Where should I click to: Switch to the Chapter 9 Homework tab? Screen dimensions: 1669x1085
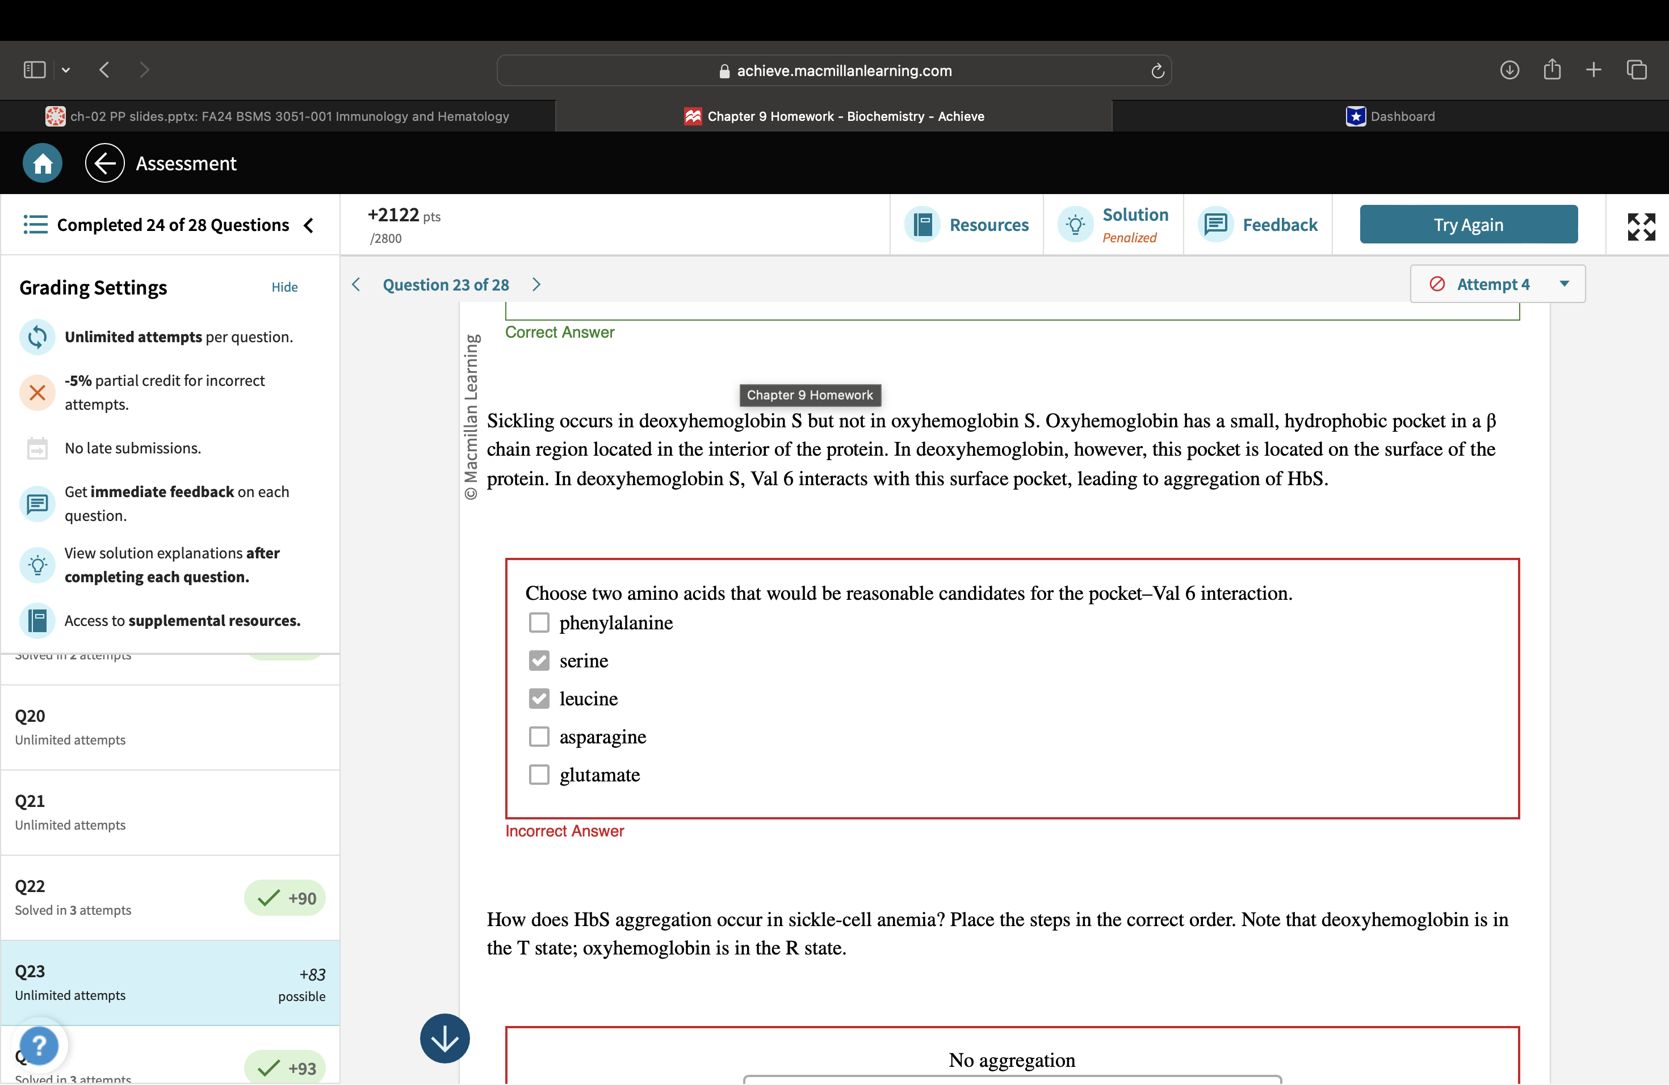[834, 116]
